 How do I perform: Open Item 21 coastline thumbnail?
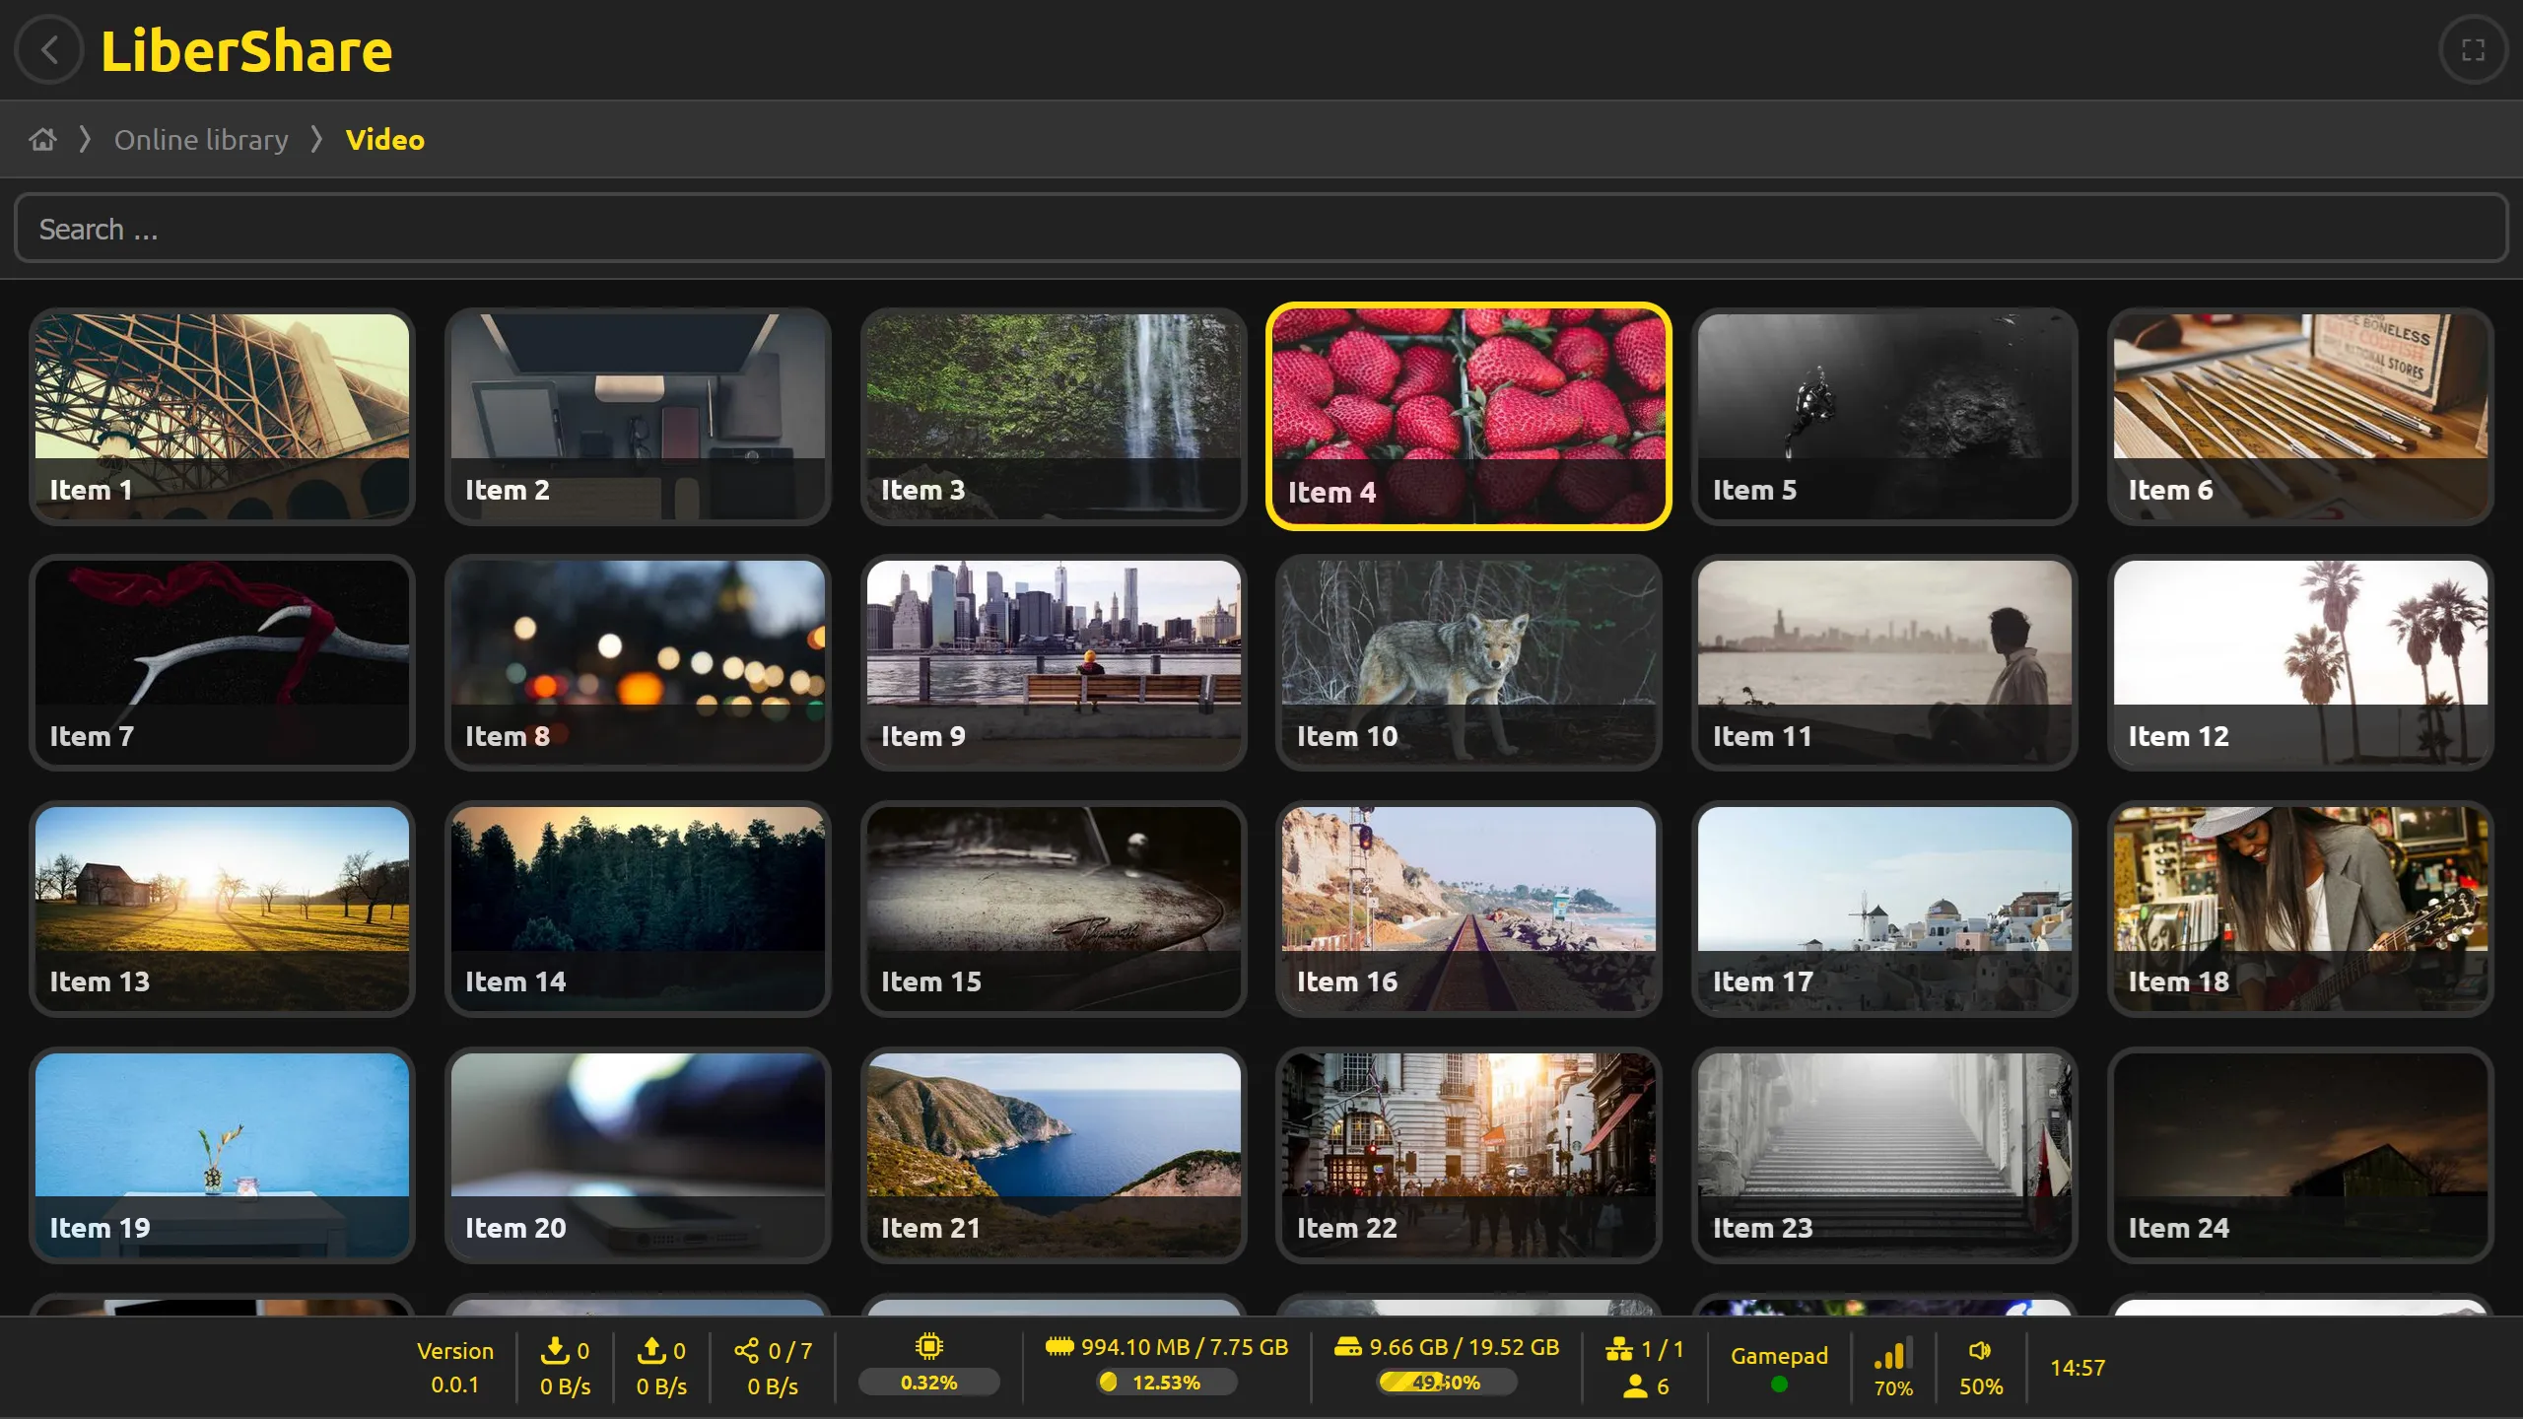click(x=1054, y=1155)
